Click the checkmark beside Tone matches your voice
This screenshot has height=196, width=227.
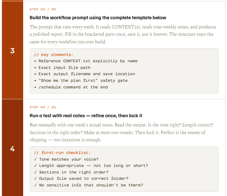point(35,159)
